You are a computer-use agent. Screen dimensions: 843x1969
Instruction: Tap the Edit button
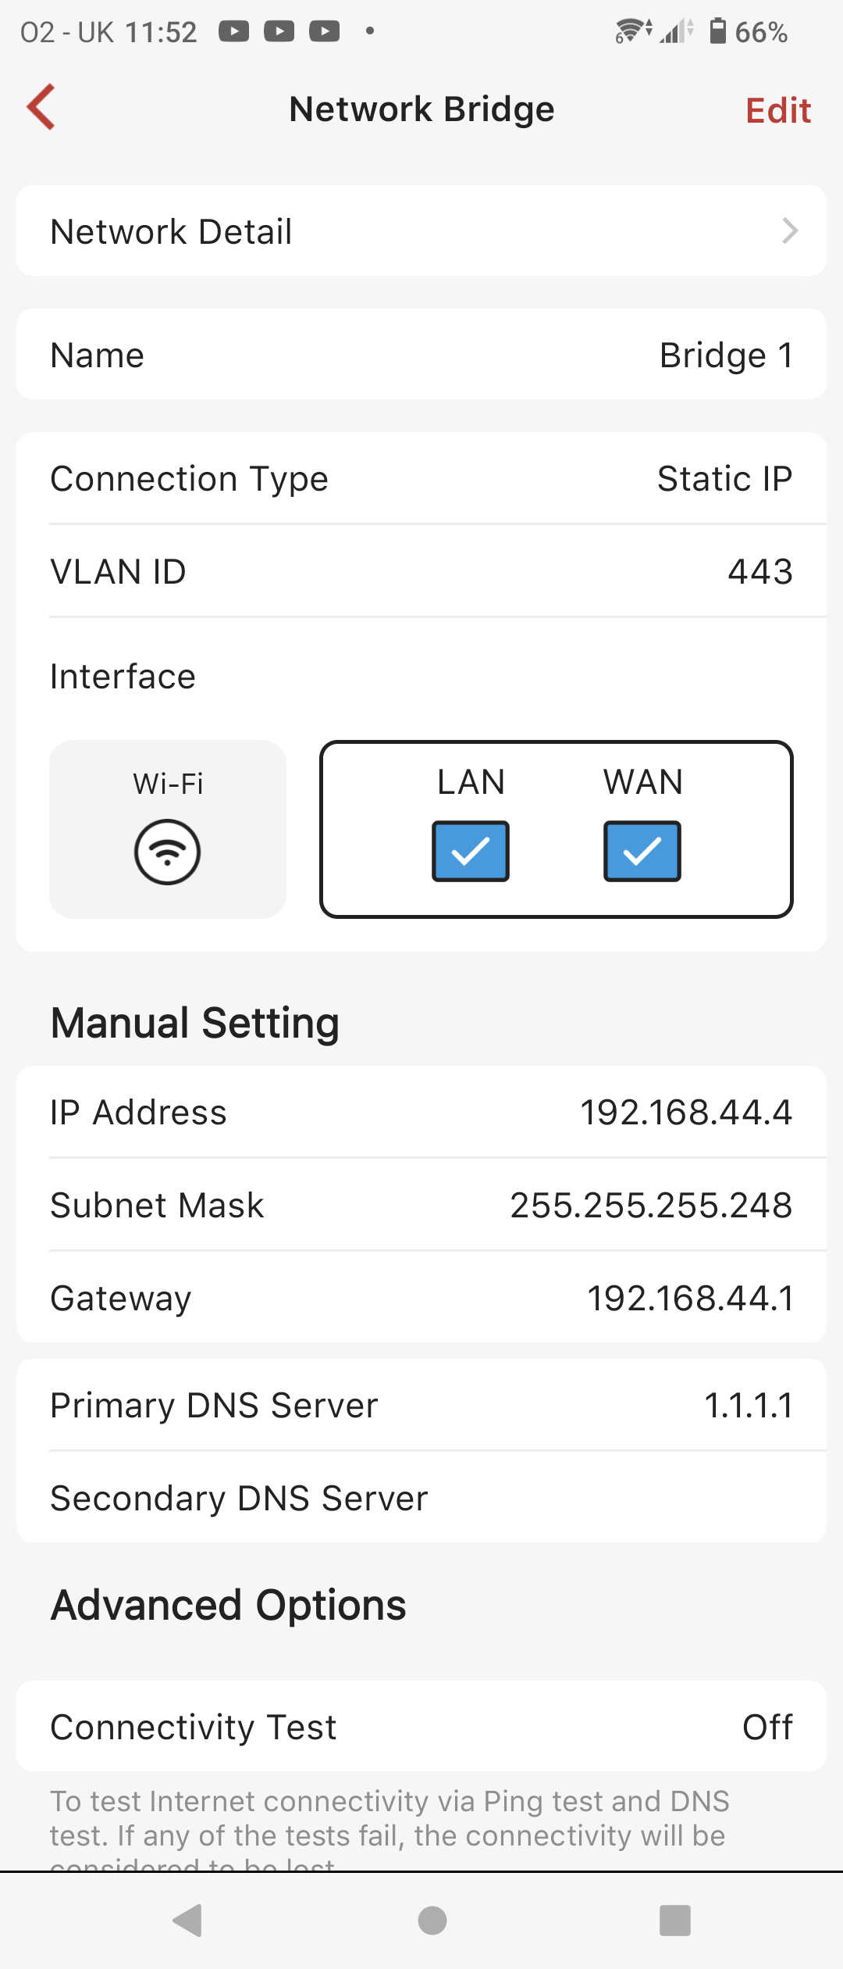point(777,110)
